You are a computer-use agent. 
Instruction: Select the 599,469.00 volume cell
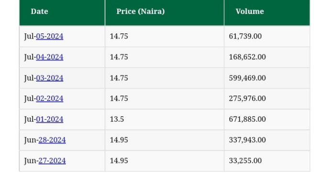coord(247,78)
